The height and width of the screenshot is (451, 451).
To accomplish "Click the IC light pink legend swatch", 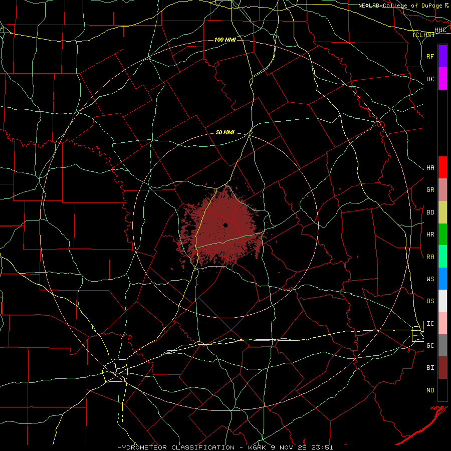I will 442,323.
